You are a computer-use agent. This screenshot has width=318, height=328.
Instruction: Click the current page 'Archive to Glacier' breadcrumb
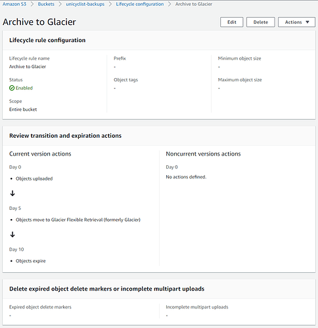[194, 4]
